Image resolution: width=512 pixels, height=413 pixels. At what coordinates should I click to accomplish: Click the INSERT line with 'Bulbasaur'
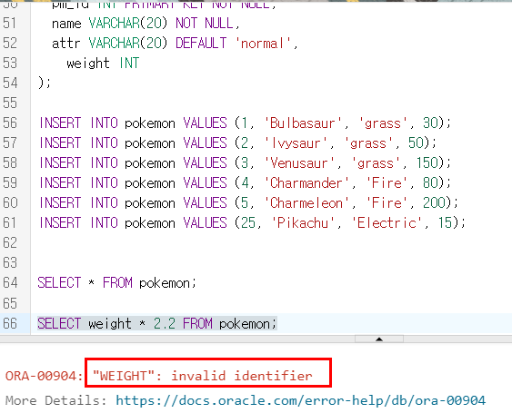point(245,123)
